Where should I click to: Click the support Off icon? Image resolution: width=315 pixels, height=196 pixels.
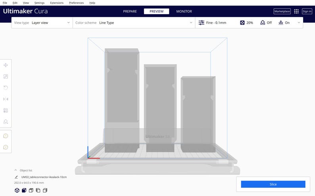[263, 23]
